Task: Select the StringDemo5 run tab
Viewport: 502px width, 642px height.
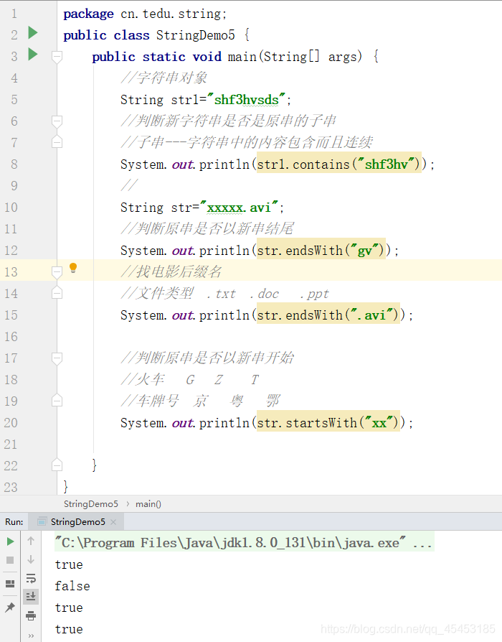Action: tap(77, 521)
